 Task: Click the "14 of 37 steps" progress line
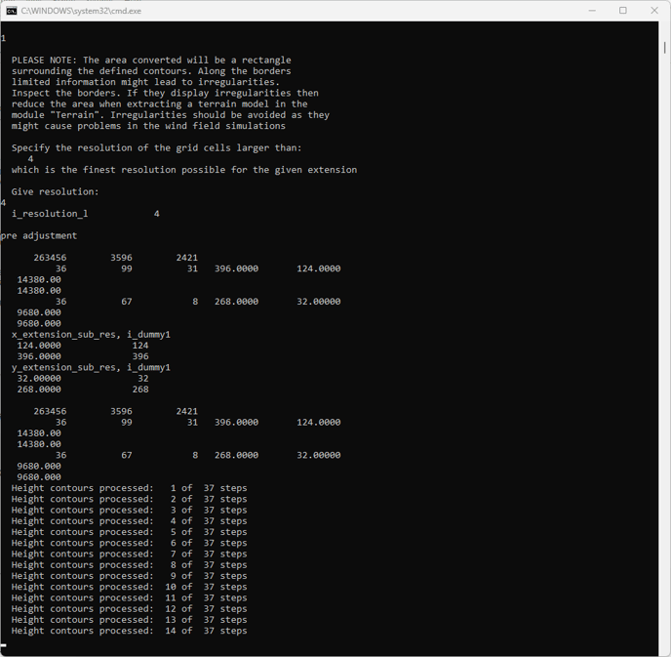(129, 631)
